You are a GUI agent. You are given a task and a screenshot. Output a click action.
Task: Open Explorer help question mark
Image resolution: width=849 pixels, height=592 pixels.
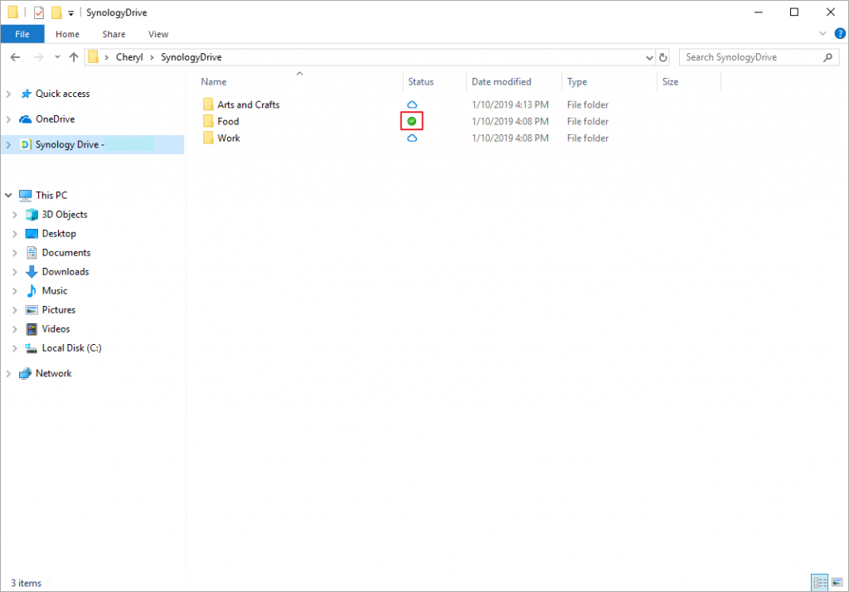(x=840, y=34)
